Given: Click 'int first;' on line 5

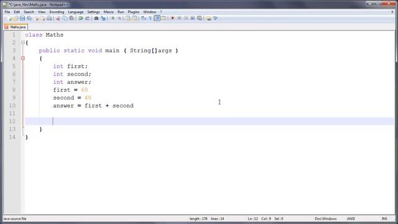Looking at the screenshot, I should pyautogui.click(x=70, y=67).
